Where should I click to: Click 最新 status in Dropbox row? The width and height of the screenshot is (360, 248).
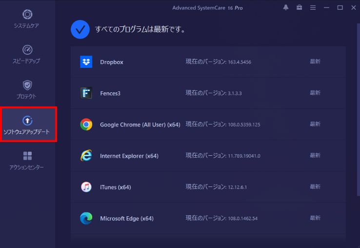coord(315,62)
